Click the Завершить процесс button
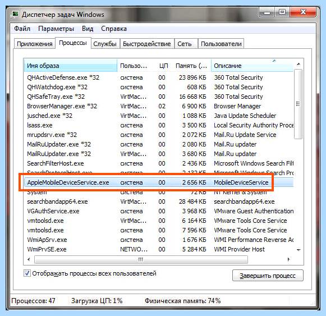Screen dimensions: 326x316 pos(268,276)
